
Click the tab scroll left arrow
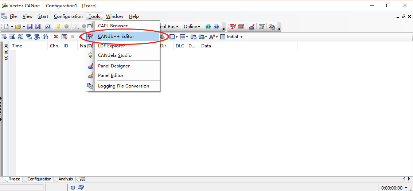click(x=405, y=179)
